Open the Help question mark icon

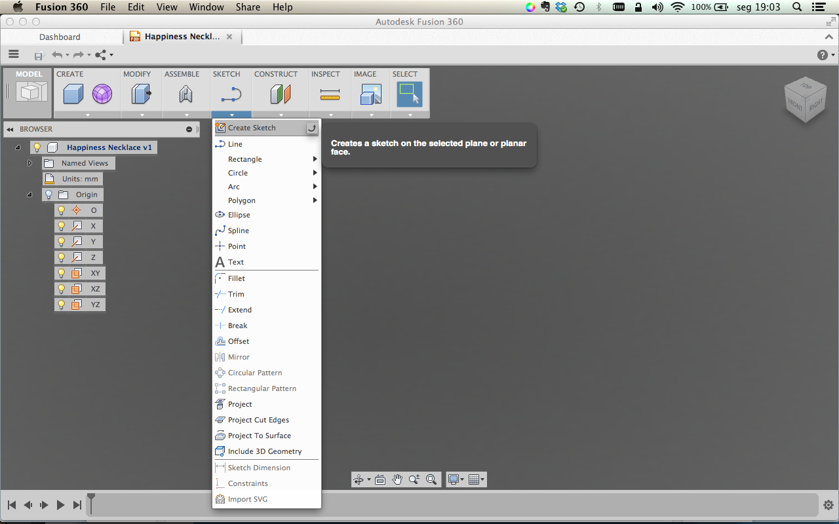tap(823, 55)
